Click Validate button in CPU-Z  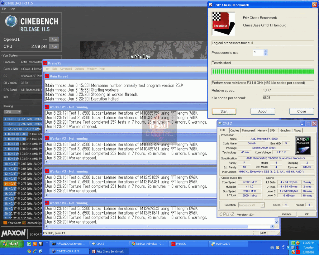tap(287, 214)
